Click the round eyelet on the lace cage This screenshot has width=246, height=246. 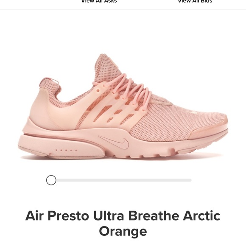point(98,90)
